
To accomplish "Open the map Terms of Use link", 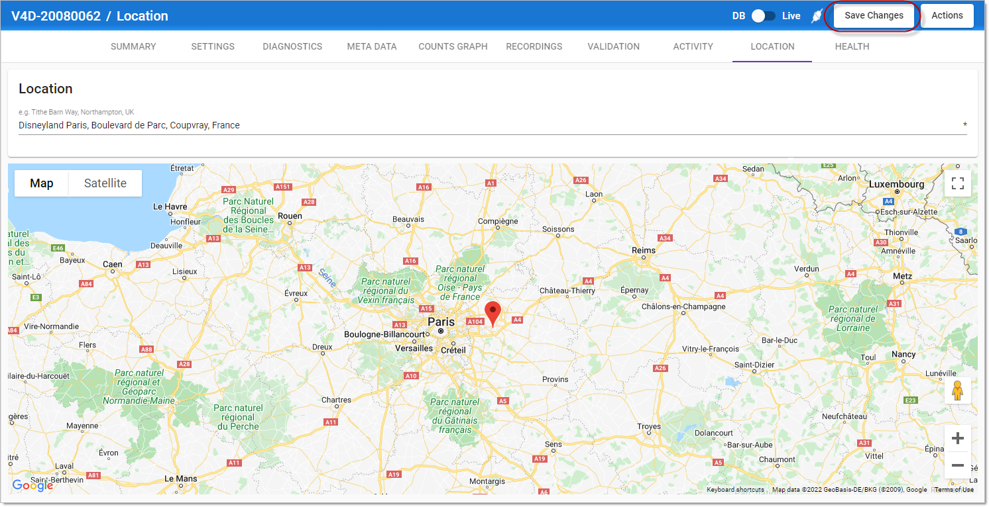I will (954, 490).
